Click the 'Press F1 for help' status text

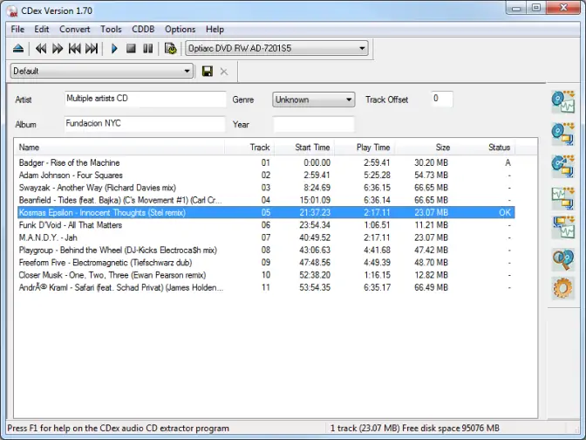coord(118,428)
